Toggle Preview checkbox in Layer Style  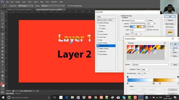pyautogui.click(x=167, y=27)
